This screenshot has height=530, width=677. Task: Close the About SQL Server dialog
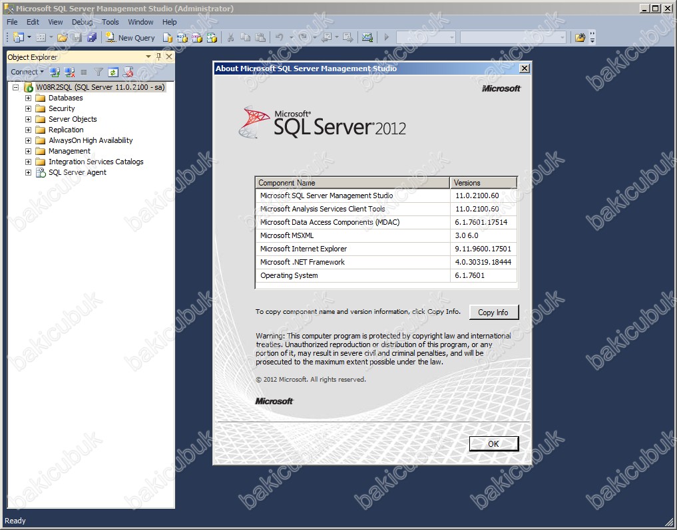[x=524, y=68]
